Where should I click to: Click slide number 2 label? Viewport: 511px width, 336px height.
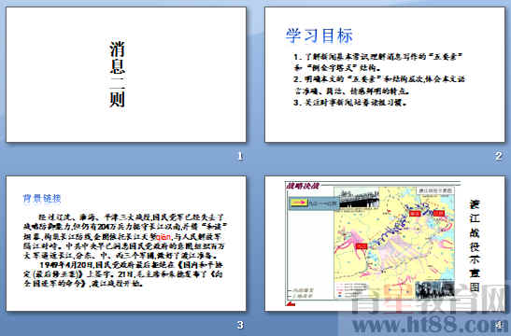pyautogui.click(x=498, y=156)
